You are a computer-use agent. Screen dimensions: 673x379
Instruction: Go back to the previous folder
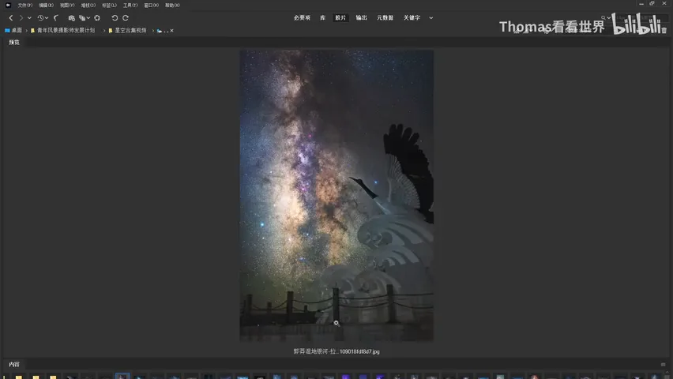(x=11, y=18)
